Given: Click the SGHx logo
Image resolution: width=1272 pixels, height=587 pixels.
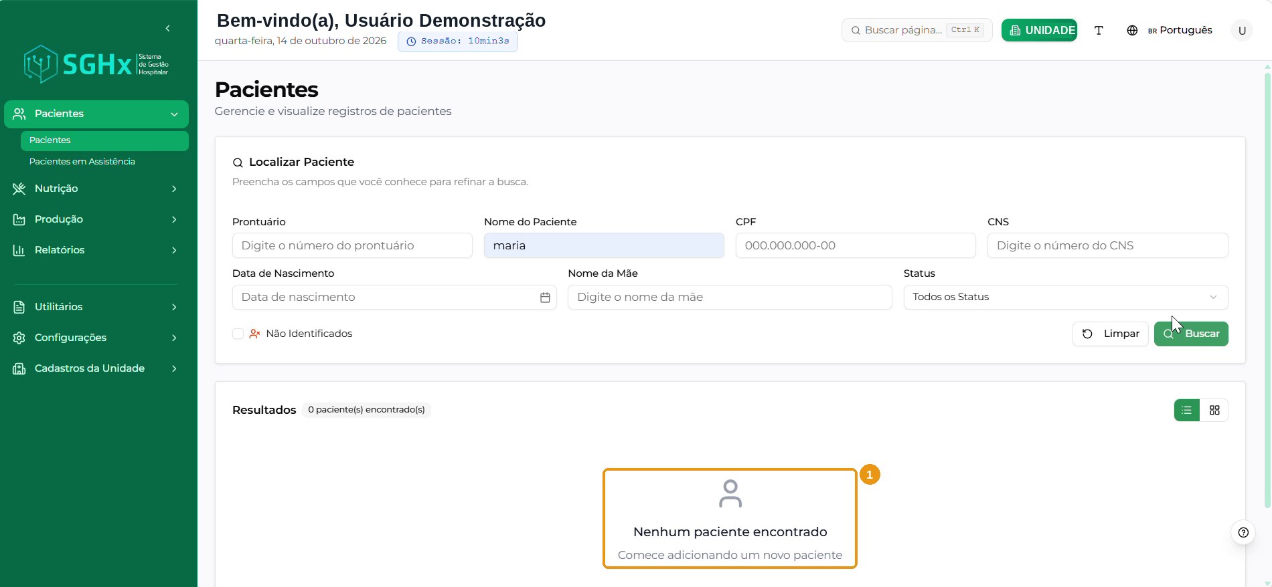Looking at the screenshot, I should (x=96, y=64).
